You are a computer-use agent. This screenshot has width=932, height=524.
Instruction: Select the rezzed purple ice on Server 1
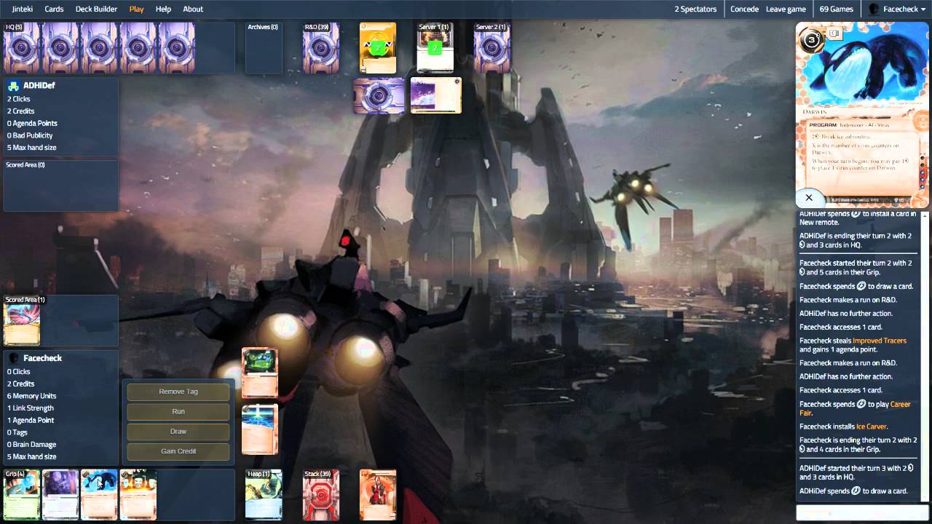tap(436, 95)
